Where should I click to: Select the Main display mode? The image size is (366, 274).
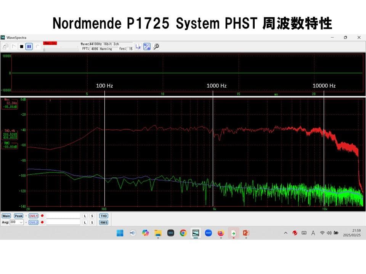click(x=6, y=216)
